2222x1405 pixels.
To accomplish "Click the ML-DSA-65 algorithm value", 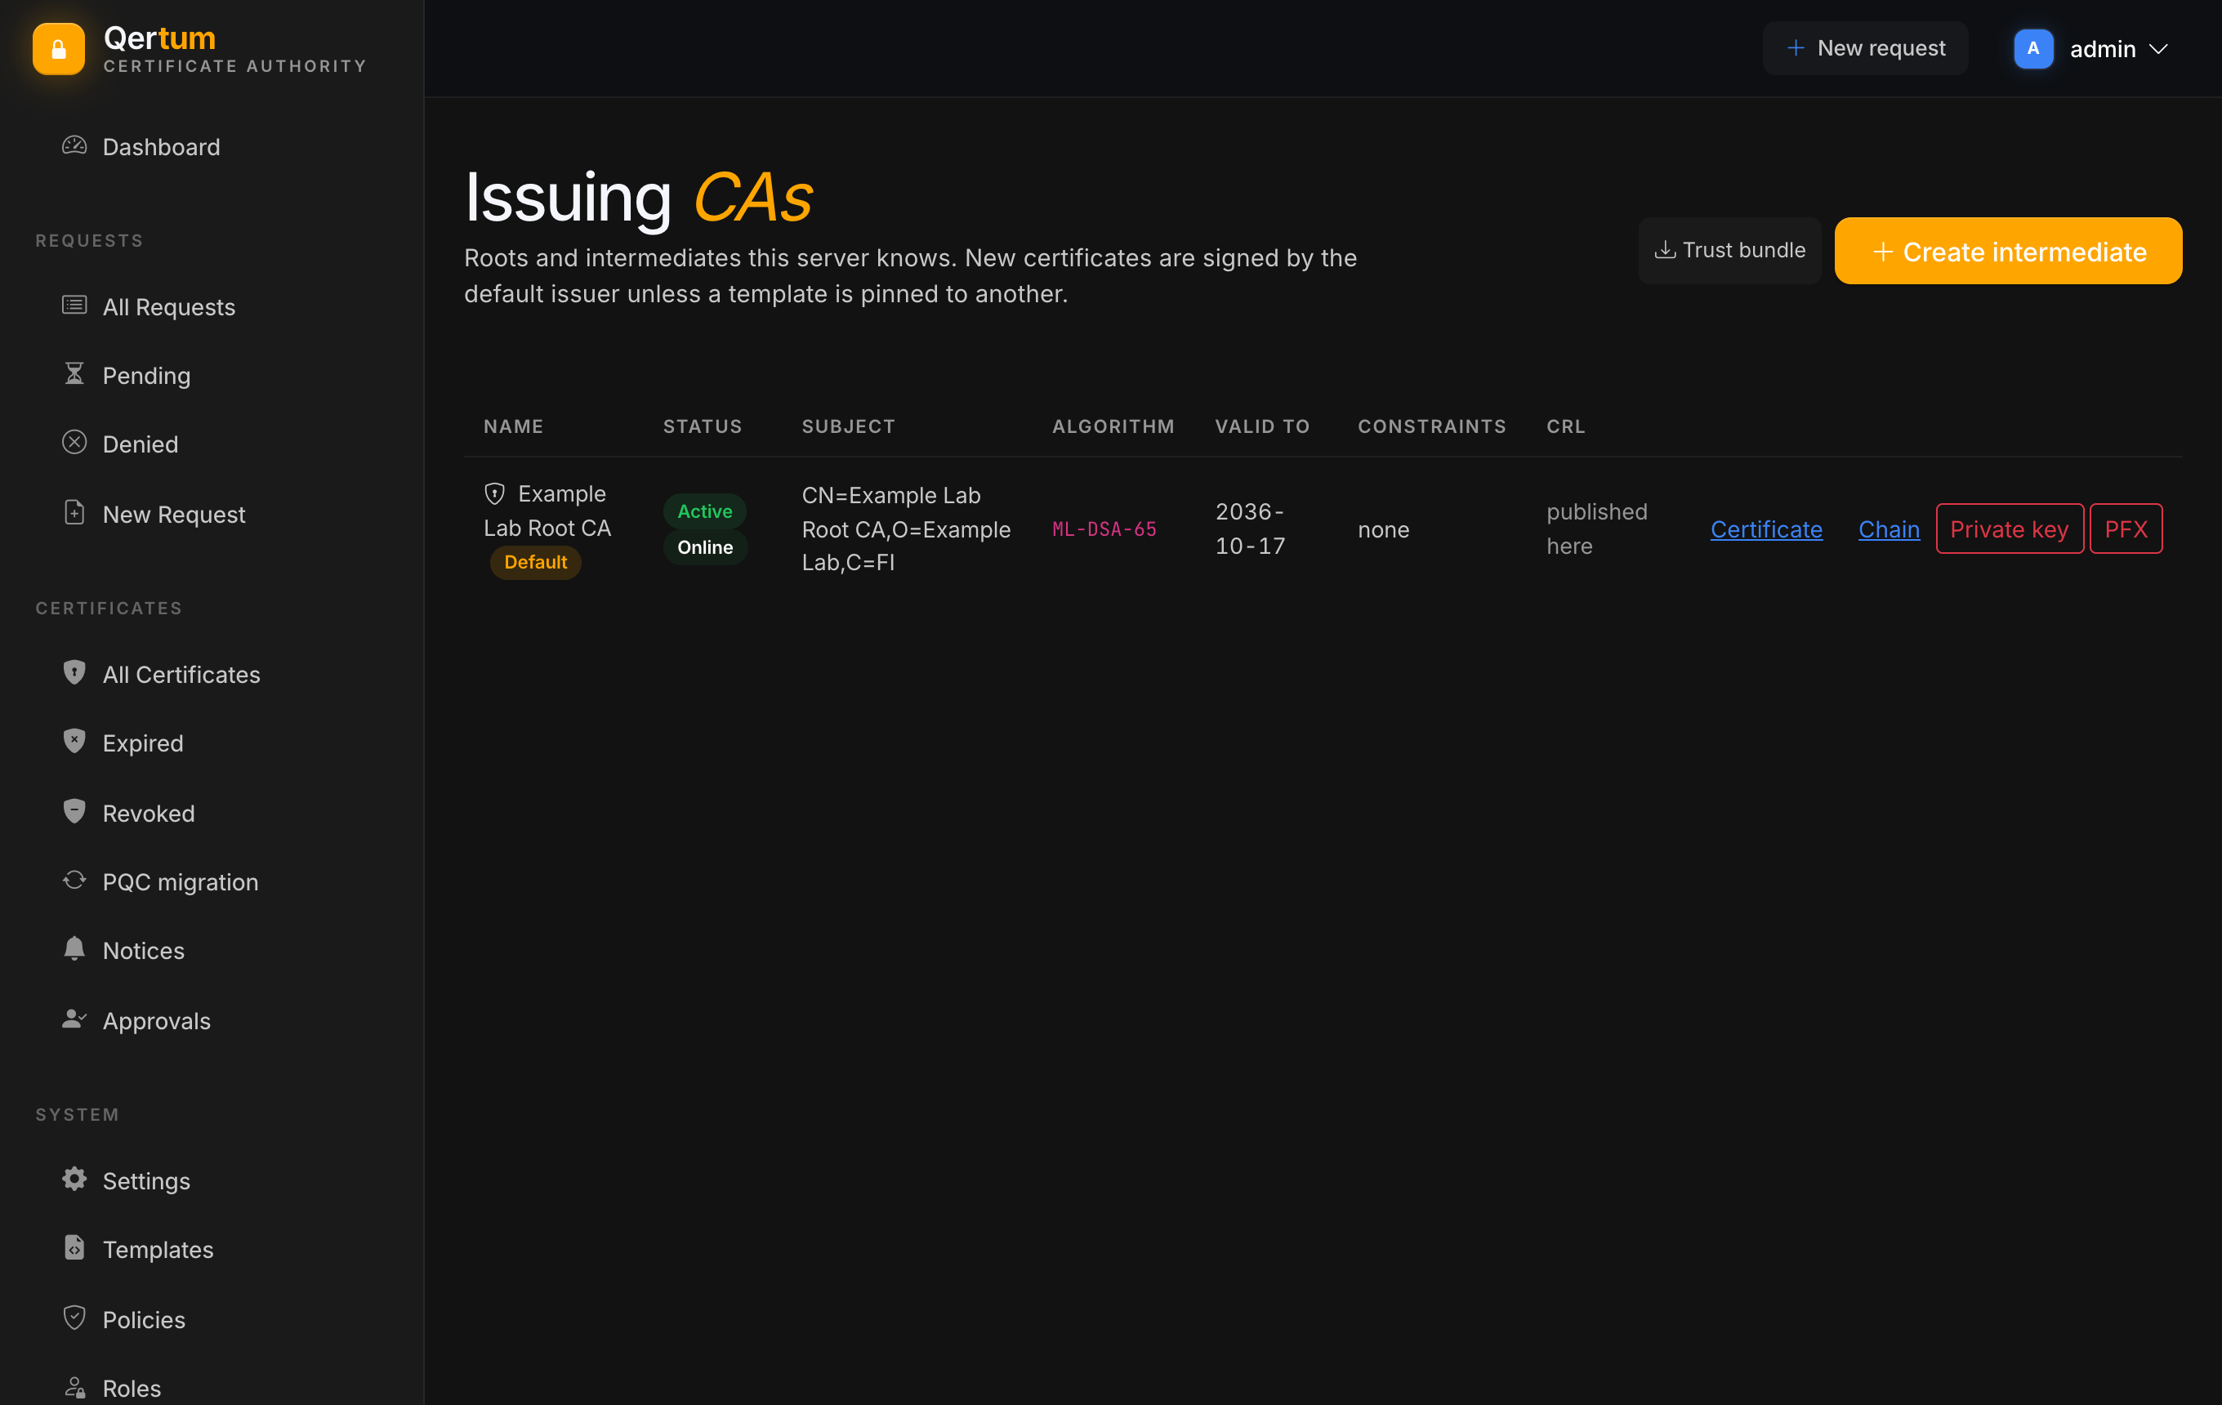I will [x=1104, y=529].
